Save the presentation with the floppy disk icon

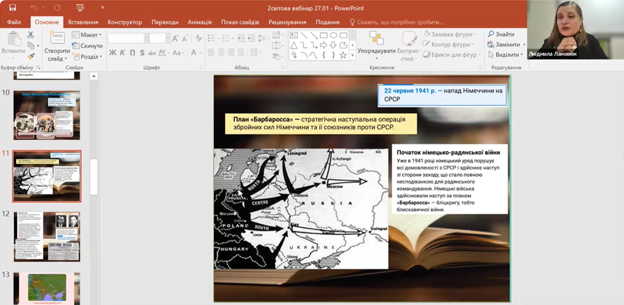click(x=13, y=8)
